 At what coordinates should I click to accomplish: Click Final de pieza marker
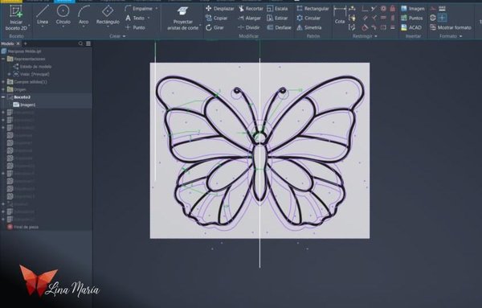coord(22,227)
